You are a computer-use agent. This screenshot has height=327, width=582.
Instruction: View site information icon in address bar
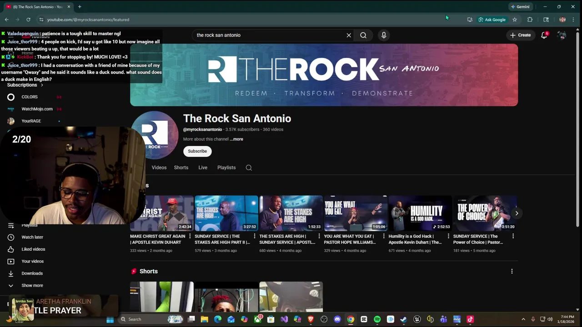[41, 20]
